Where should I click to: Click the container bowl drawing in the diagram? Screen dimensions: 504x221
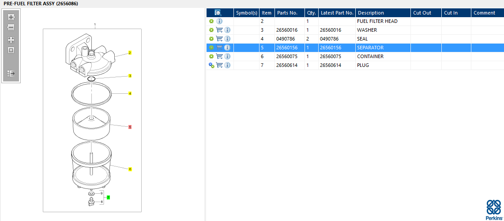91,165
